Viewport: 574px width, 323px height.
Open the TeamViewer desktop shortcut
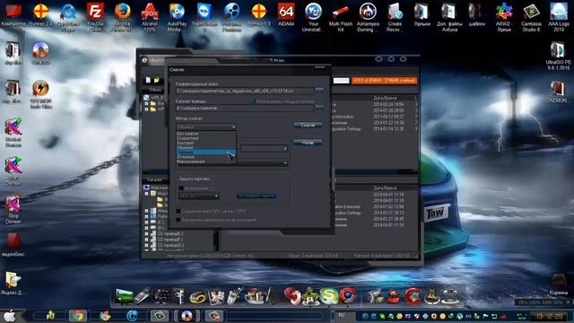tap(204, 16)
